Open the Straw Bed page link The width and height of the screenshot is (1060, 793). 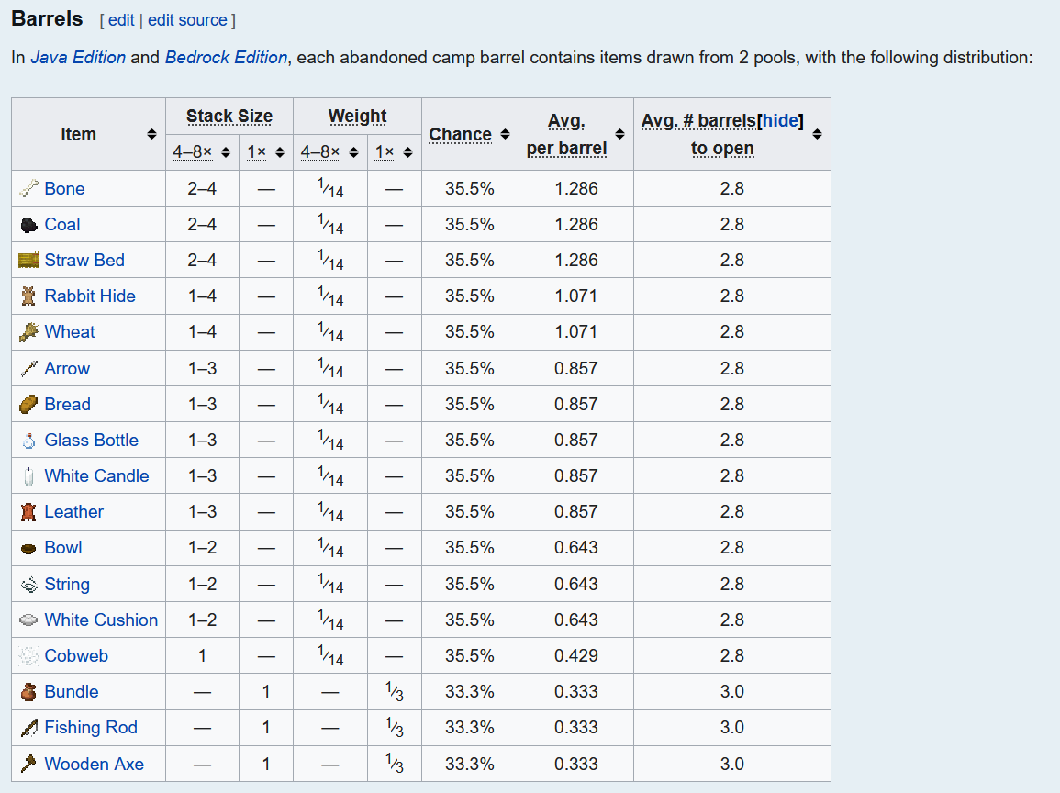[x=84, y=261]
